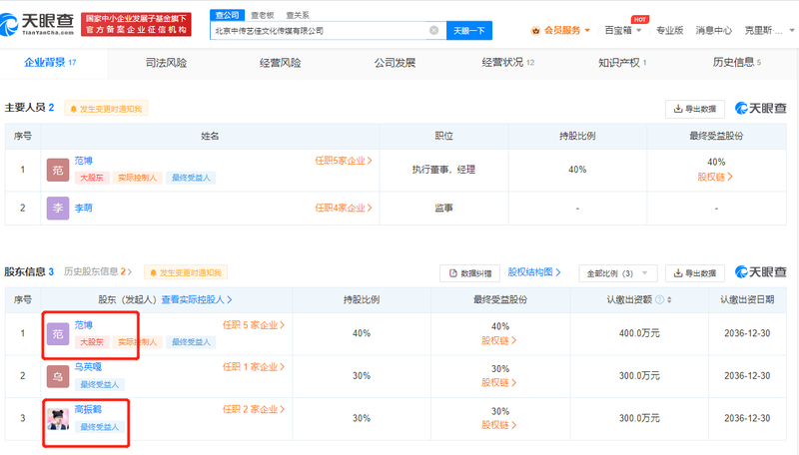Expand the 会员服务 dropdown menu

click(560, 30)
